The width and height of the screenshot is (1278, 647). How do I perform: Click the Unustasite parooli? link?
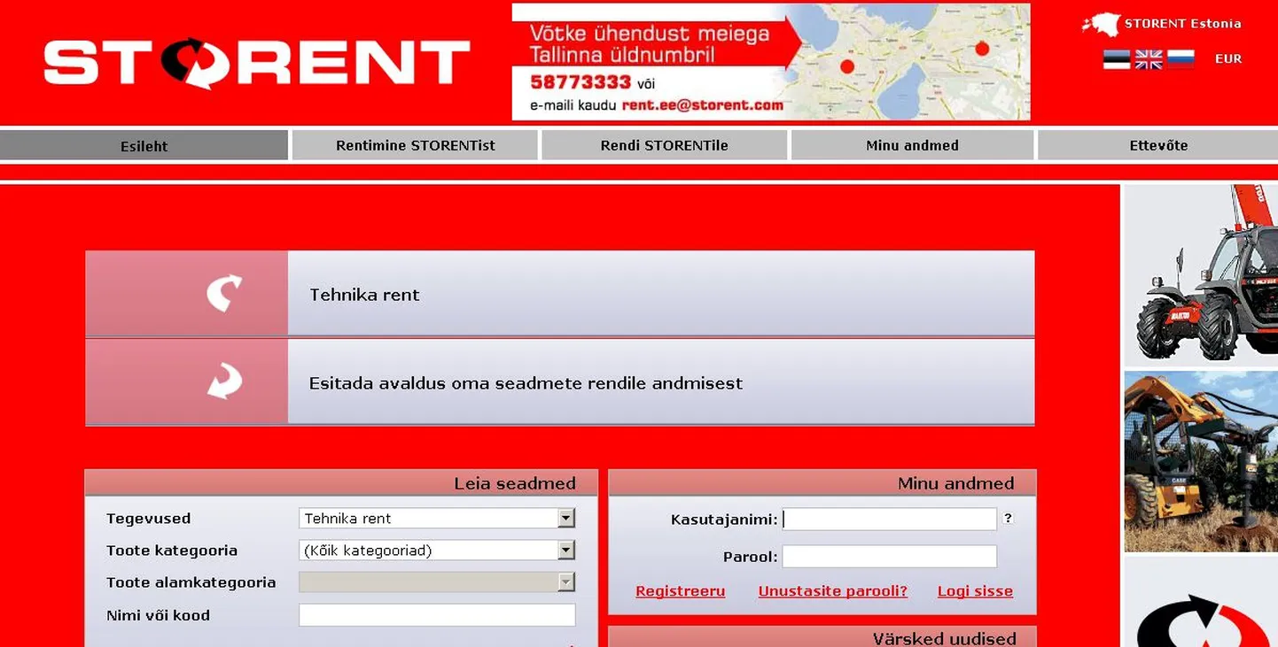[833, 591]
